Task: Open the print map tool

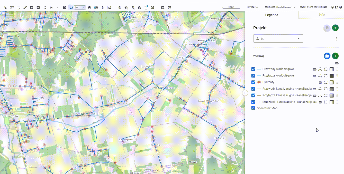Action: click(x=89, y=7)
